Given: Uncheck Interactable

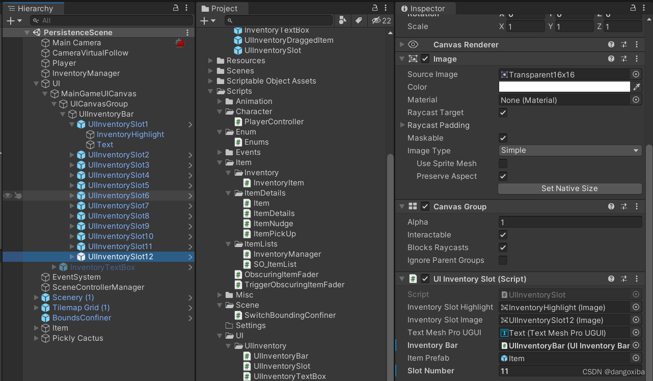Looking at the screenshot, I should (x=503, y=235).
